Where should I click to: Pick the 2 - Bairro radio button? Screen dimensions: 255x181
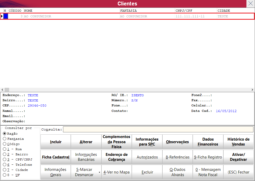tap(16, 154)
